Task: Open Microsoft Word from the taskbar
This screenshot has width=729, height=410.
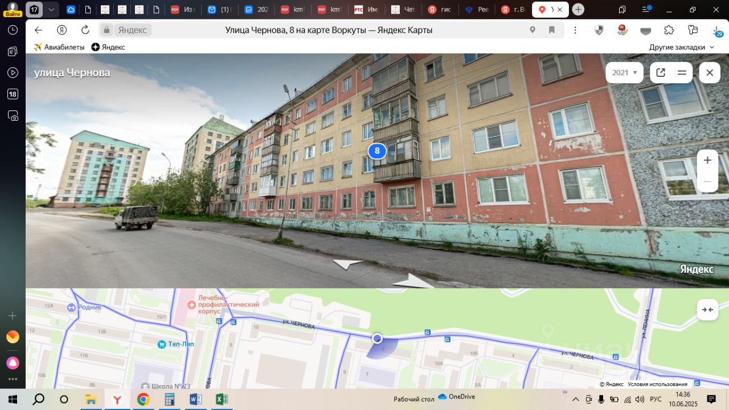Action: (195, 399)
